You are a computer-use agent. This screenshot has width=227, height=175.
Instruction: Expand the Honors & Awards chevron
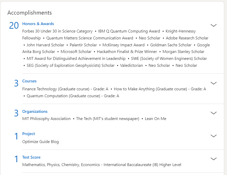pyautogui.click(x=213, y=25)
